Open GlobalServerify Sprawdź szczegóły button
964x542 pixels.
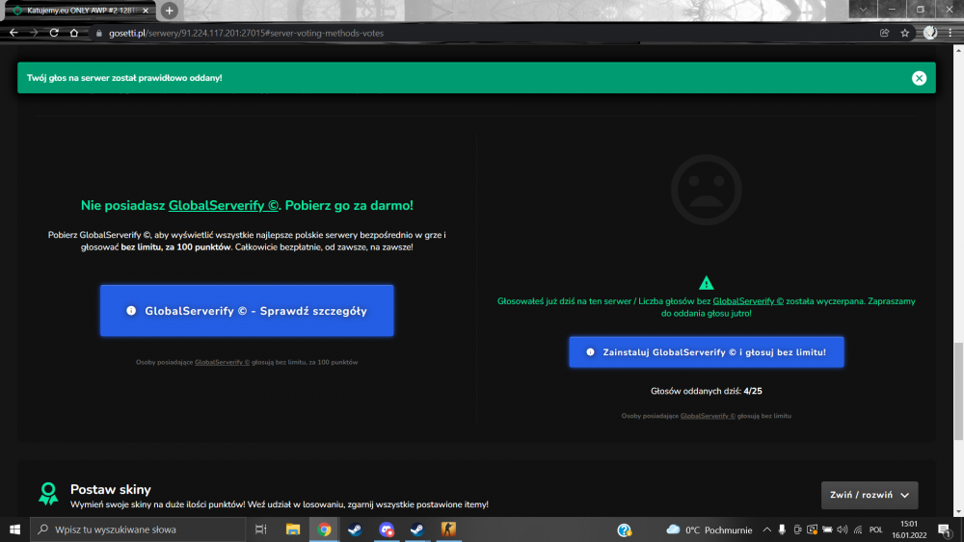[247, 311]
